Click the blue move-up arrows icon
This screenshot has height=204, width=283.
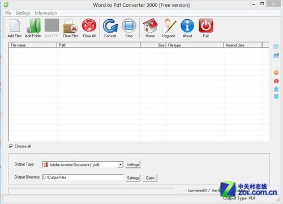tap(276, 89)
